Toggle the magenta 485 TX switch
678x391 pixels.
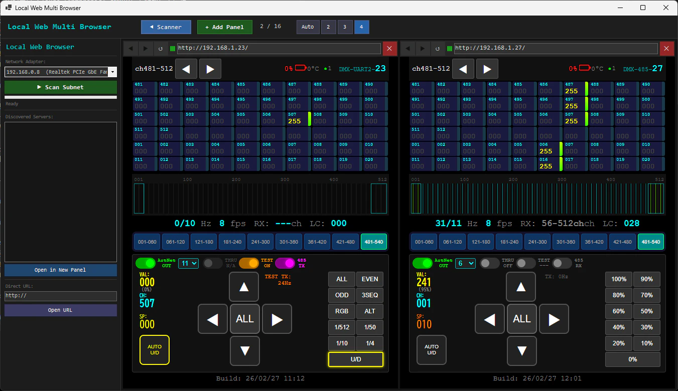[285, 263]
